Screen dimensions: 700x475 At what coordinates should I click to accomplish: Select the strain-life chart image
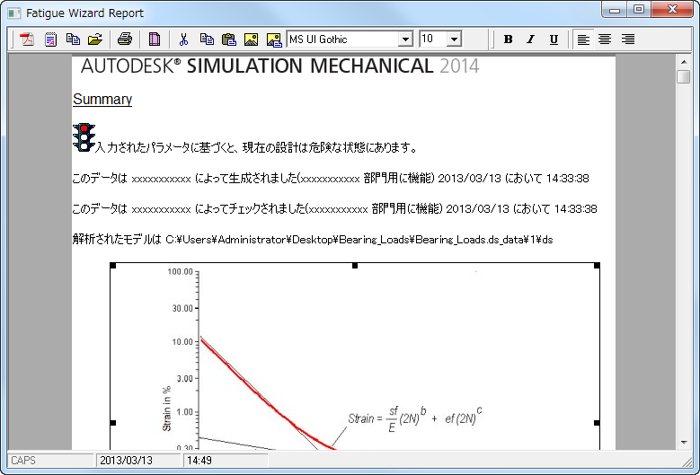pyautogui.click(x=355, y=356)
